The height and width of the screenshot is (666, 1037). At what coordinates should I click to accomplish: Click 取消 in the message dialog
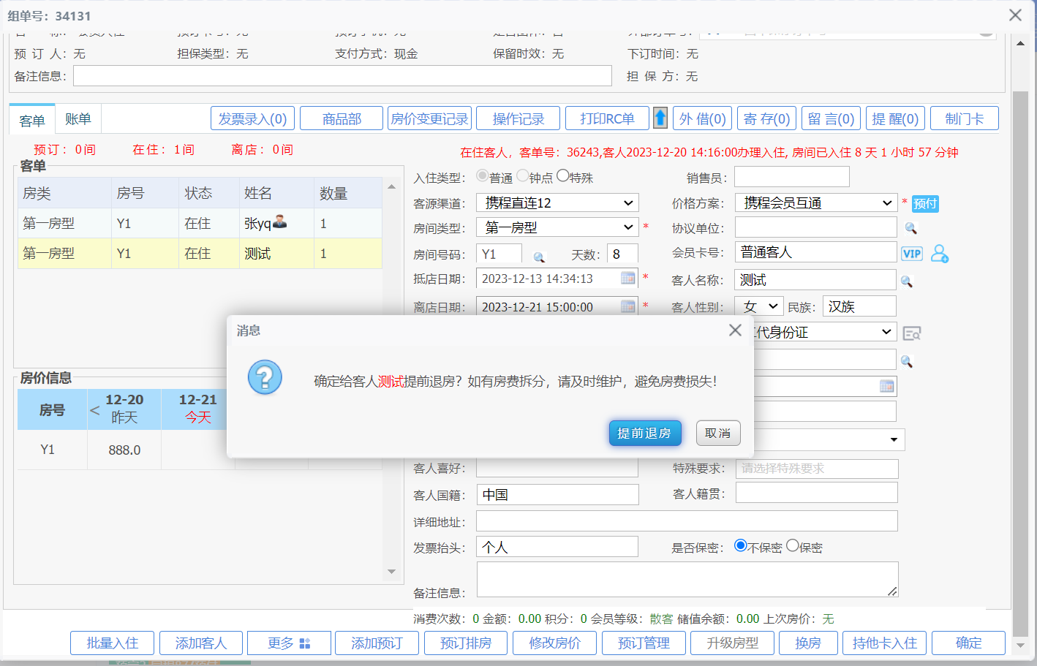click(717, 433)
